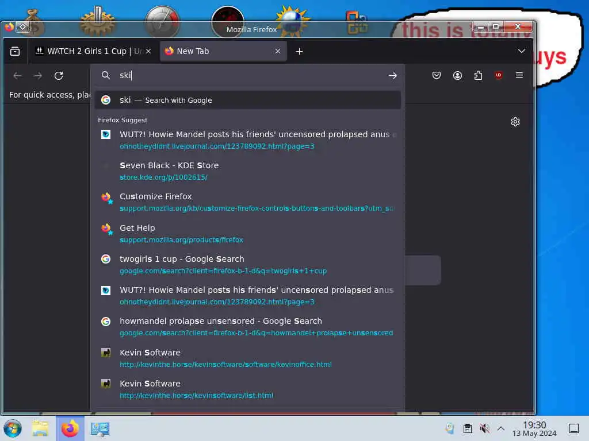Click the Firefox Suggest heading
Image resolution: width=589 pixels, height=441 pixels.
coord(123,120)
